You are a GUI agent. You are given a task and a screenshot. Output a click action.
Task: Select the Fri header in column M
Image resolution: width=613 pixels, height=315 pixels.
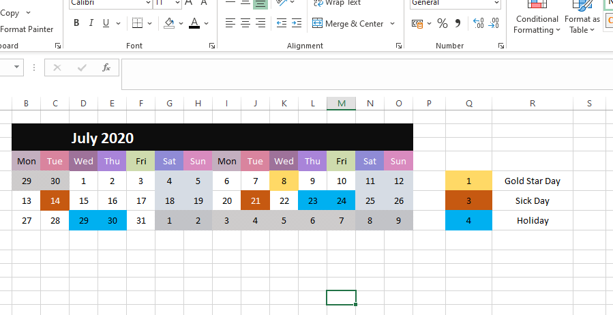(342, 161)
